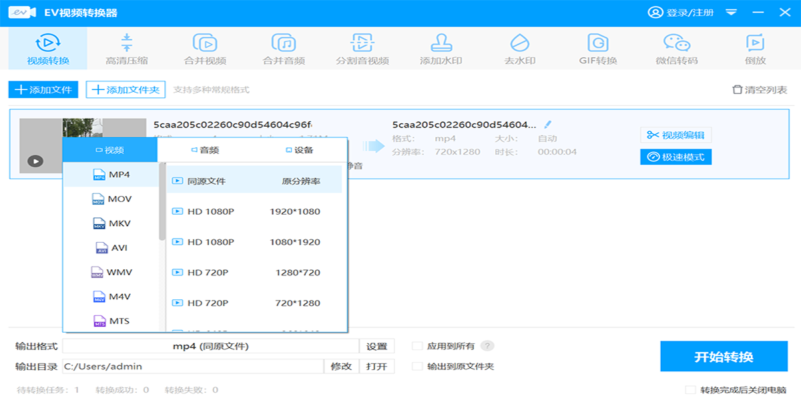Viewport: 801px width, 400px height.
Task: Select the 添加水印 watermark tool
Action: (x=441, y=49)
